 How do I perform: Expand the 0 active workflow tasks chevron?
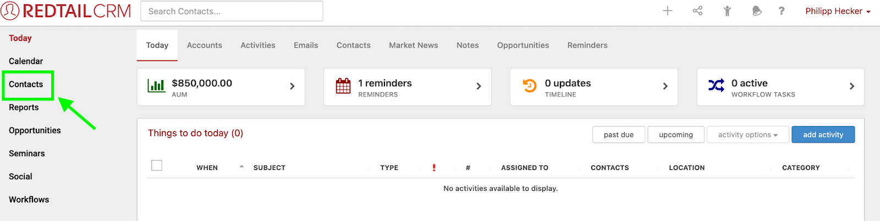[x=852, y=86]
